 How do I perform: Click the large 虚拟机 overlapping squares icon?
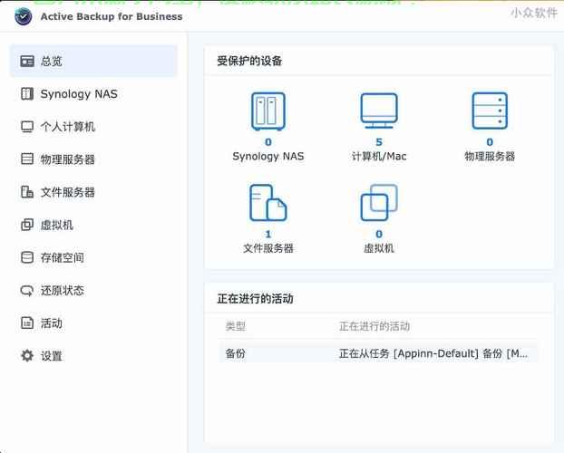tap(379, 203)
